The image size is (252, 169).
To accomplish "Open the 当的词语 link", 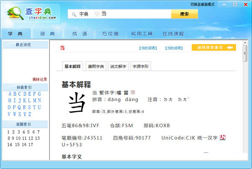I will [148, 48].
